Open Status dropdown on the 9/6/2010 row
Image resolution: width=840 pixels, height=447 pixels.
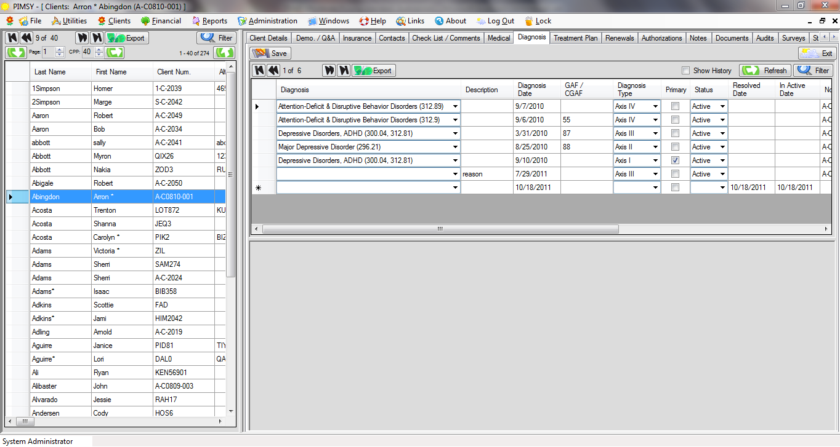point(722,120)
